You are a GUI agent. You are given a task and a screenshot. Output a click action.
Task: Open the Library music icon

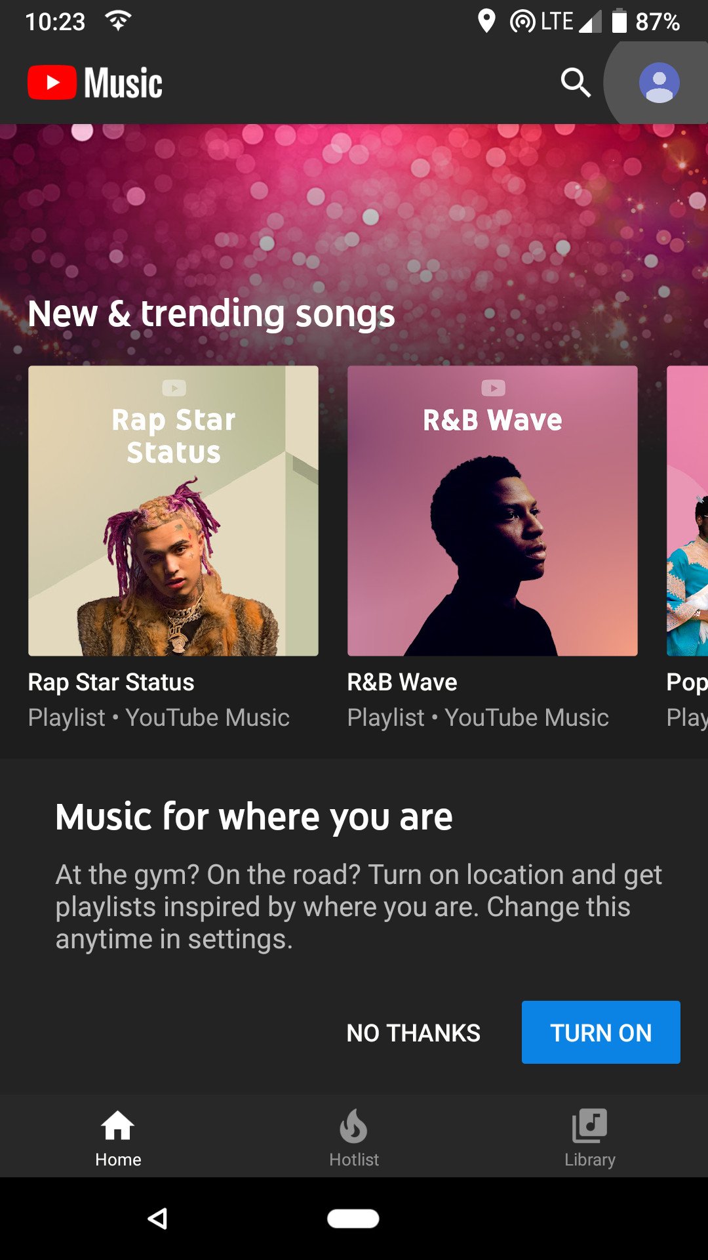point(589,1126)
